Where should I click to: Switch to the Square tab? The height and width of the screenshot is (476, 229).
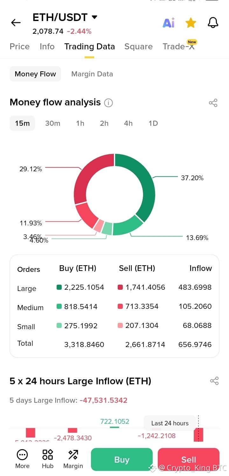pyautogui.click(x=138, y=46)
